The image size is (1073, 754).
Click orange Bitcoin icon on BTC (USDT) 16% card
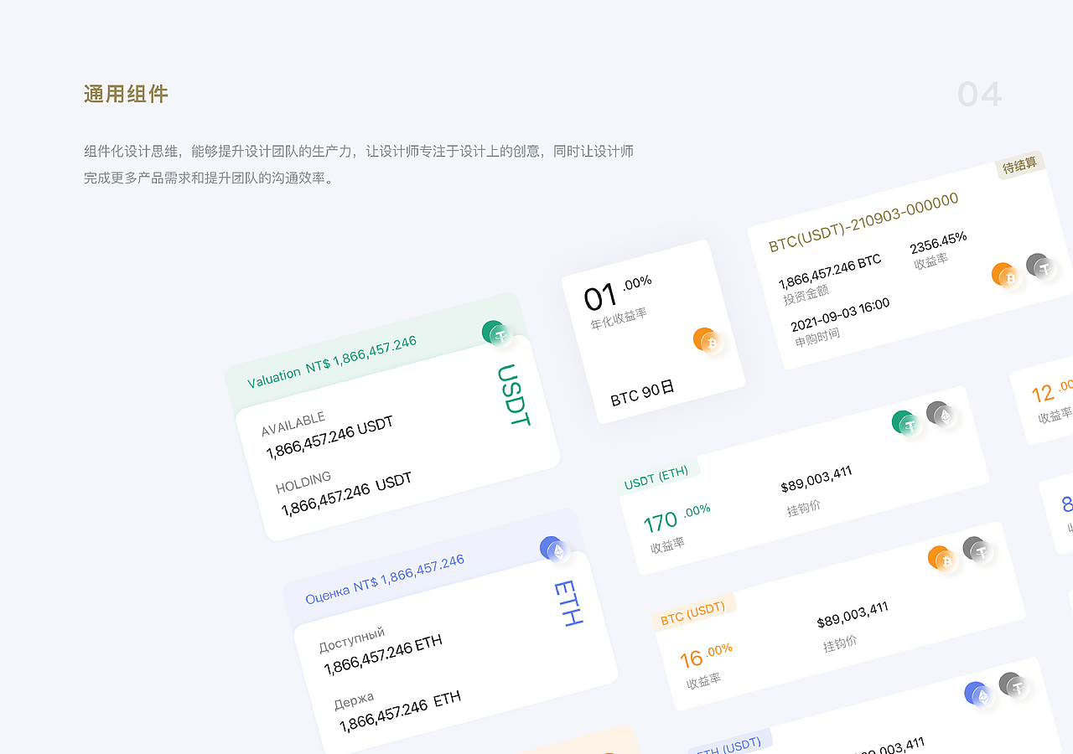point(943,560)
